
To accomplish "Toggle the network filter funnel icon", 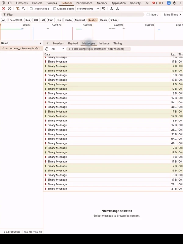I will pyautogui.click(x=18, y=9).
